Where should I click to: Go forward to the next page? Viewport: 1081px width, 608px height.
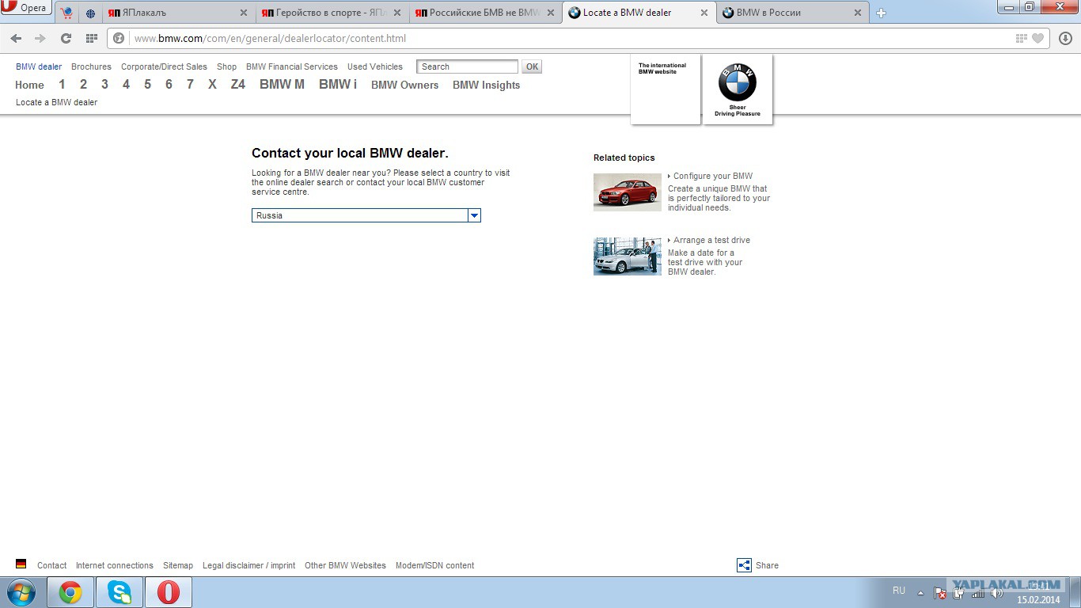click(40, 38)
